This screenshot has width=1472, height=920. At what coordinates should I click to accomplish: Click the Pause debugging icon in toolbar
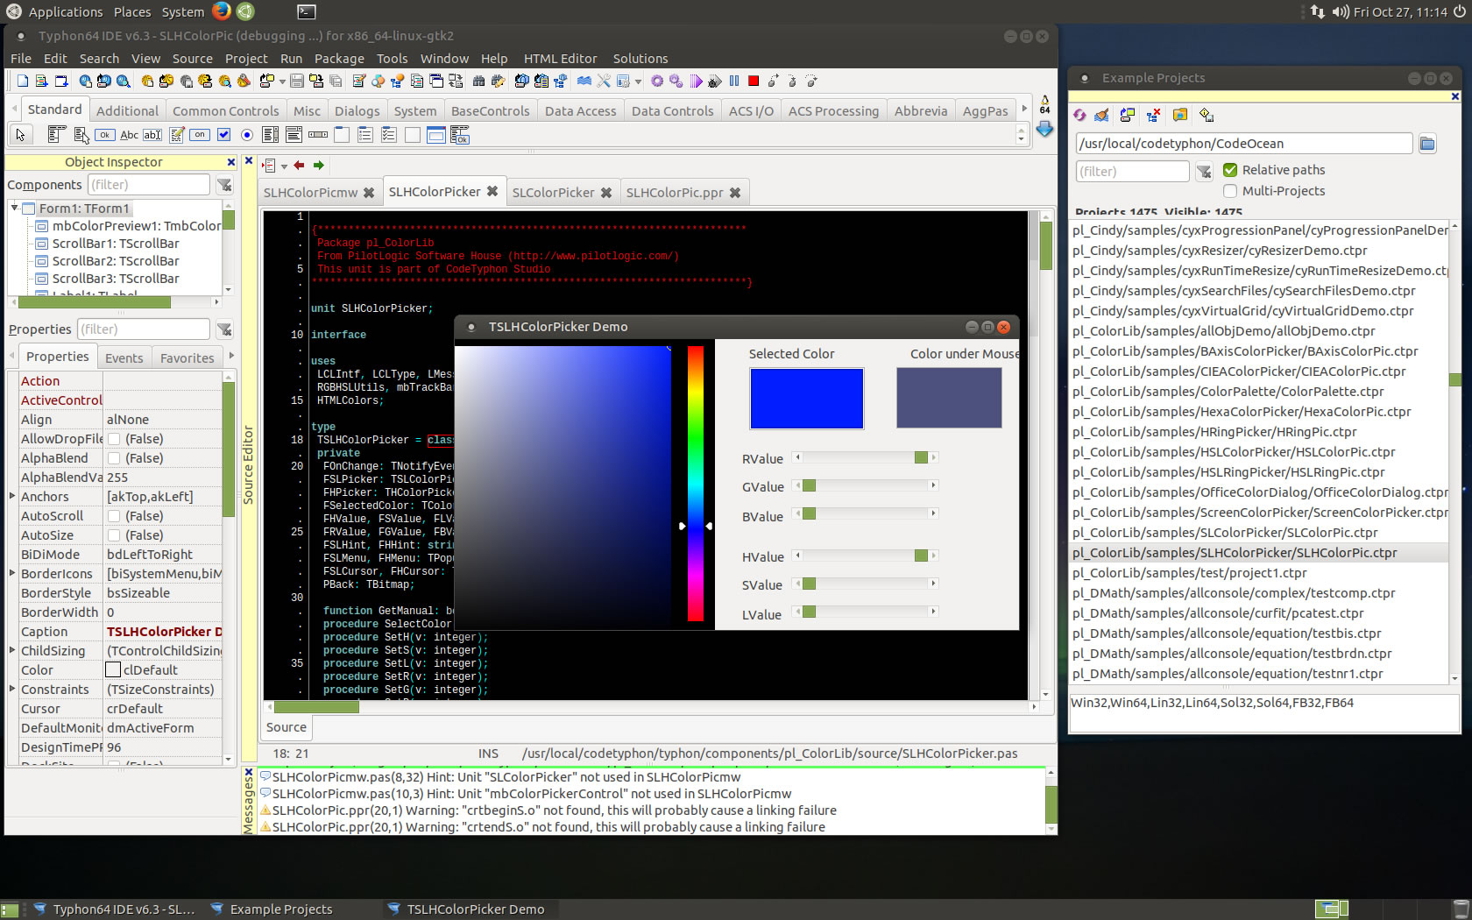point(734,81)
